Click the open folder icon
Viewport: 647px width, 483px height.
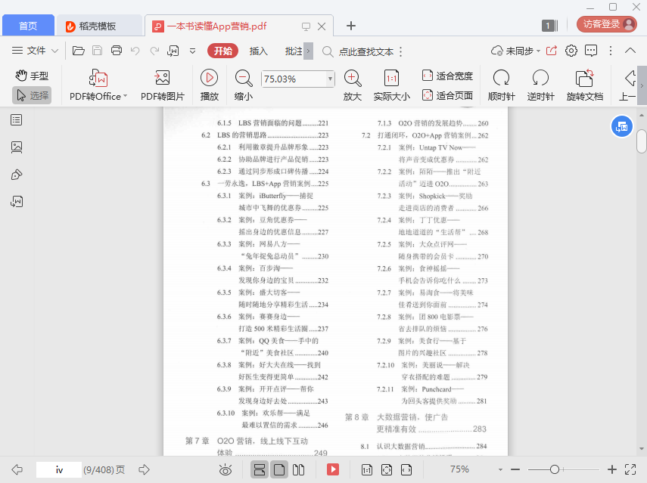point(79,51)
